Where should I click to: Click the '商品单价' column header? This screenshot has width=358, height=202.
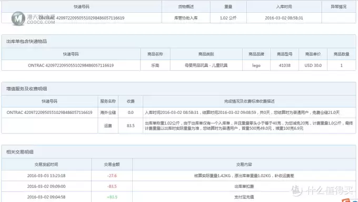coord(313,54)
